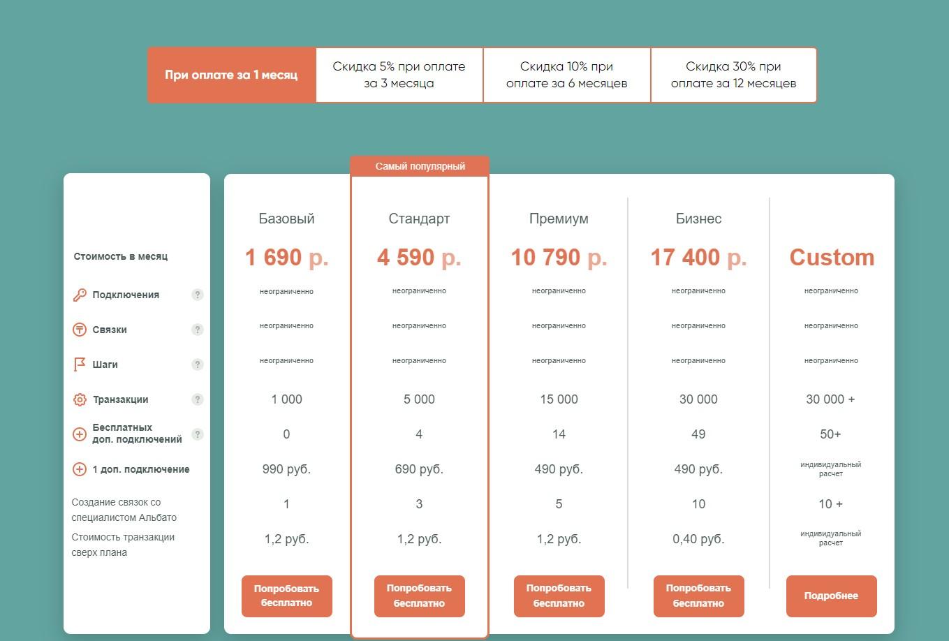Click plus icon next to Бесплатных доп. подключений
The image size is (949, 641).
point(80,434)
